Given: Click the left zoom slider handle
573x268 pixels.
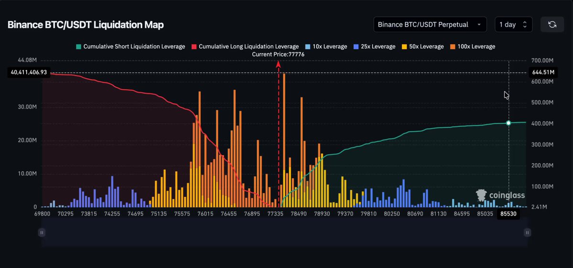Looking at the screenshot, I should click(42, 233).
